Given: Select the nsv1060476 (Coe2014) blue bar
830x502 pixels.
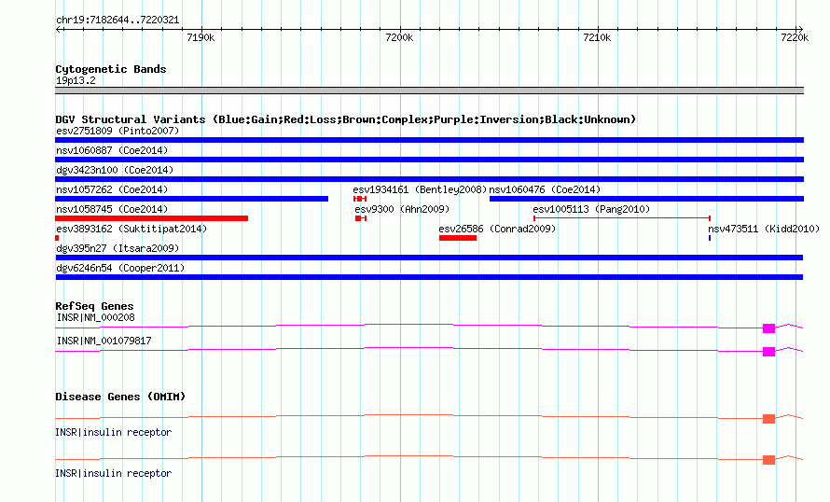Looking at the screenshot, I should (647, 199).
